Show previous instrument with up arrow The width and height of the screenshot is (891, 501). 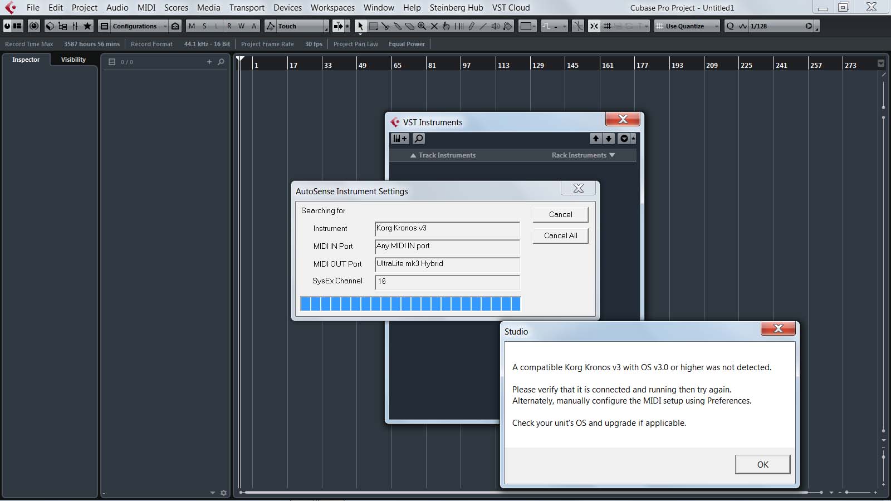click(596, 139)
